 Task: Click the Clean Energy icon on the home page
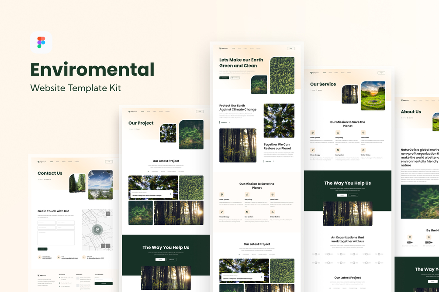click(222, 212)
